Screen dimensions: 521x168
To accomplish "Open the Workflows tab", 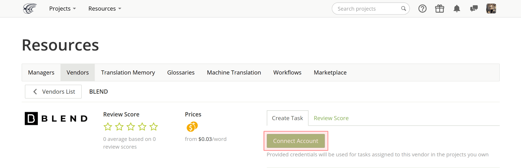I will click(x=287, y=73).
